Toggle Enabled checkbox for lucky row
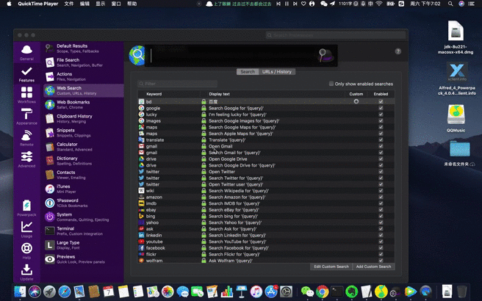The height and width of the screenshot is (301, 482). (x=381, y=115)
